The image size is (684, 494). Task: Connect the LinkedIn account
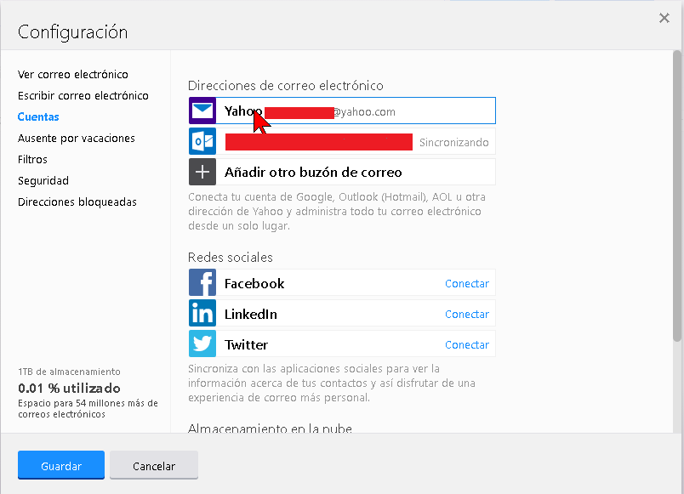point(467,315)
